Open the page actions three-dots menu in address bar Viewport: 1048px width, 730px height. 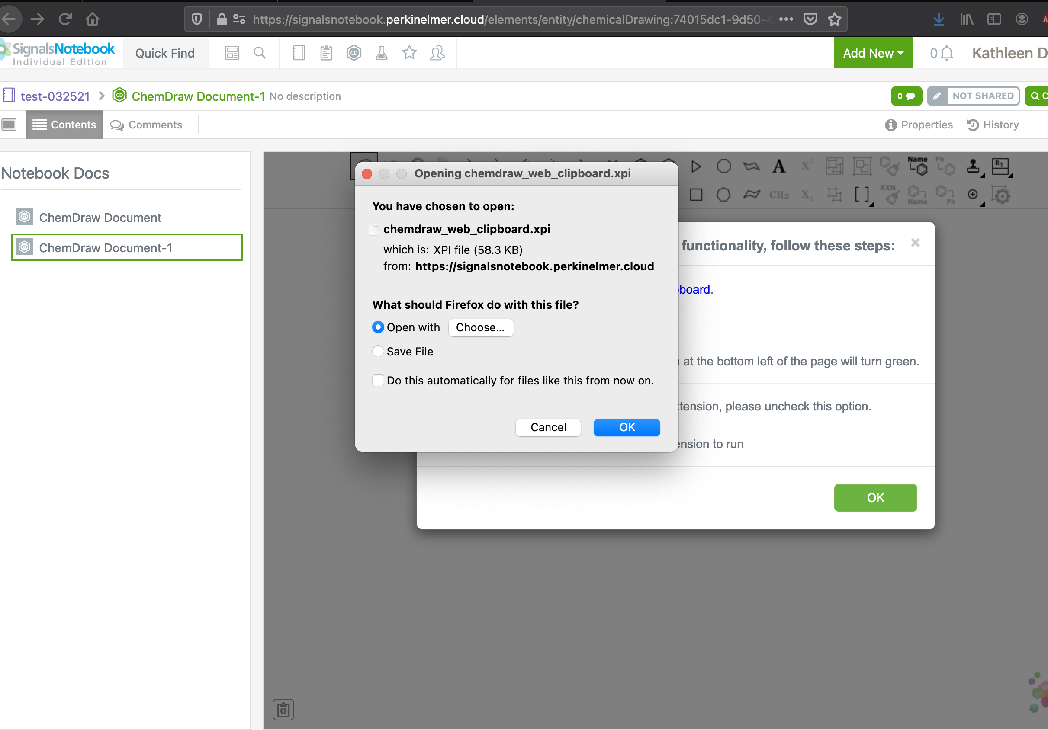(785, 19)
